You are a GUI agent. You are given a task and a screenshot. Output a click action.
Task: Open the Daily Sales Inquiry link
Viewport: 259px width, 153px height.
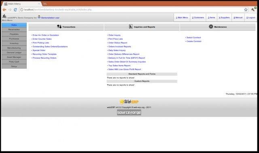point(117,51)
